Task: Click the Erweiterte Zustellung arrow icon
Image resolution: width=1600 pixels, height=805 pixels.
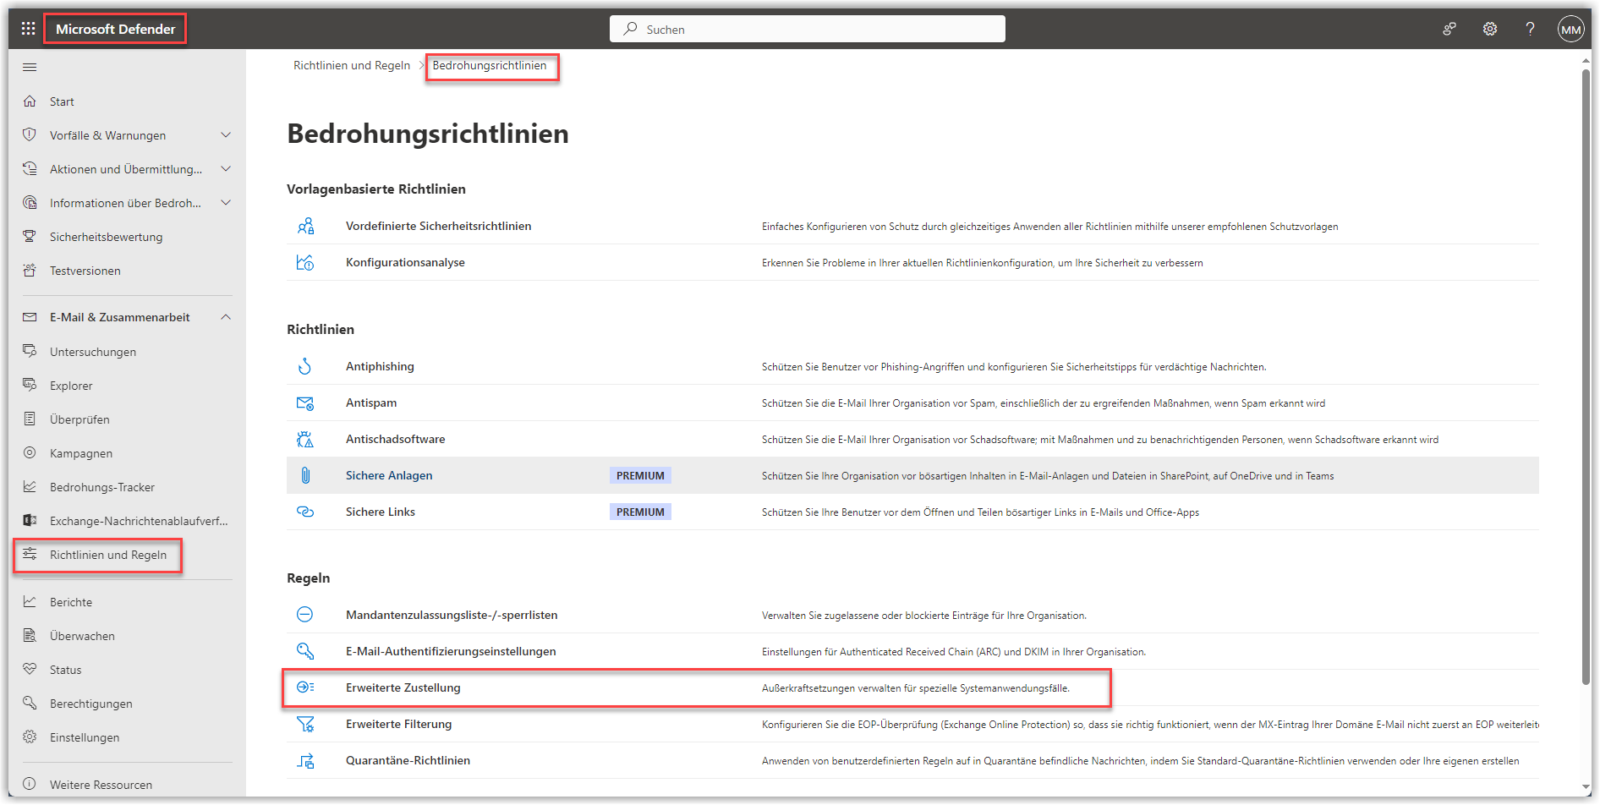Action: (x=305, y=687)
